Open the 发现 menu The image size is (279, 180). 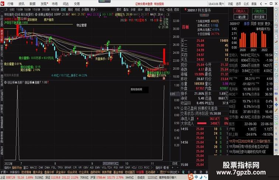click(x=44, y=4)
